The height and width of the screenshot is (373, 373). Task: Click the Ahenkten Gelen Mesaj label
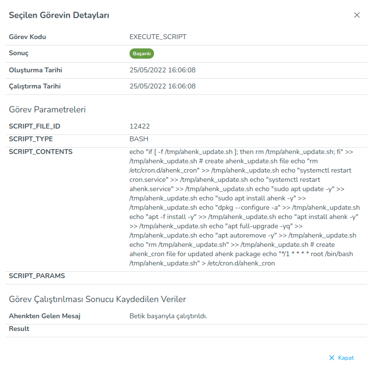click(44, 316)
